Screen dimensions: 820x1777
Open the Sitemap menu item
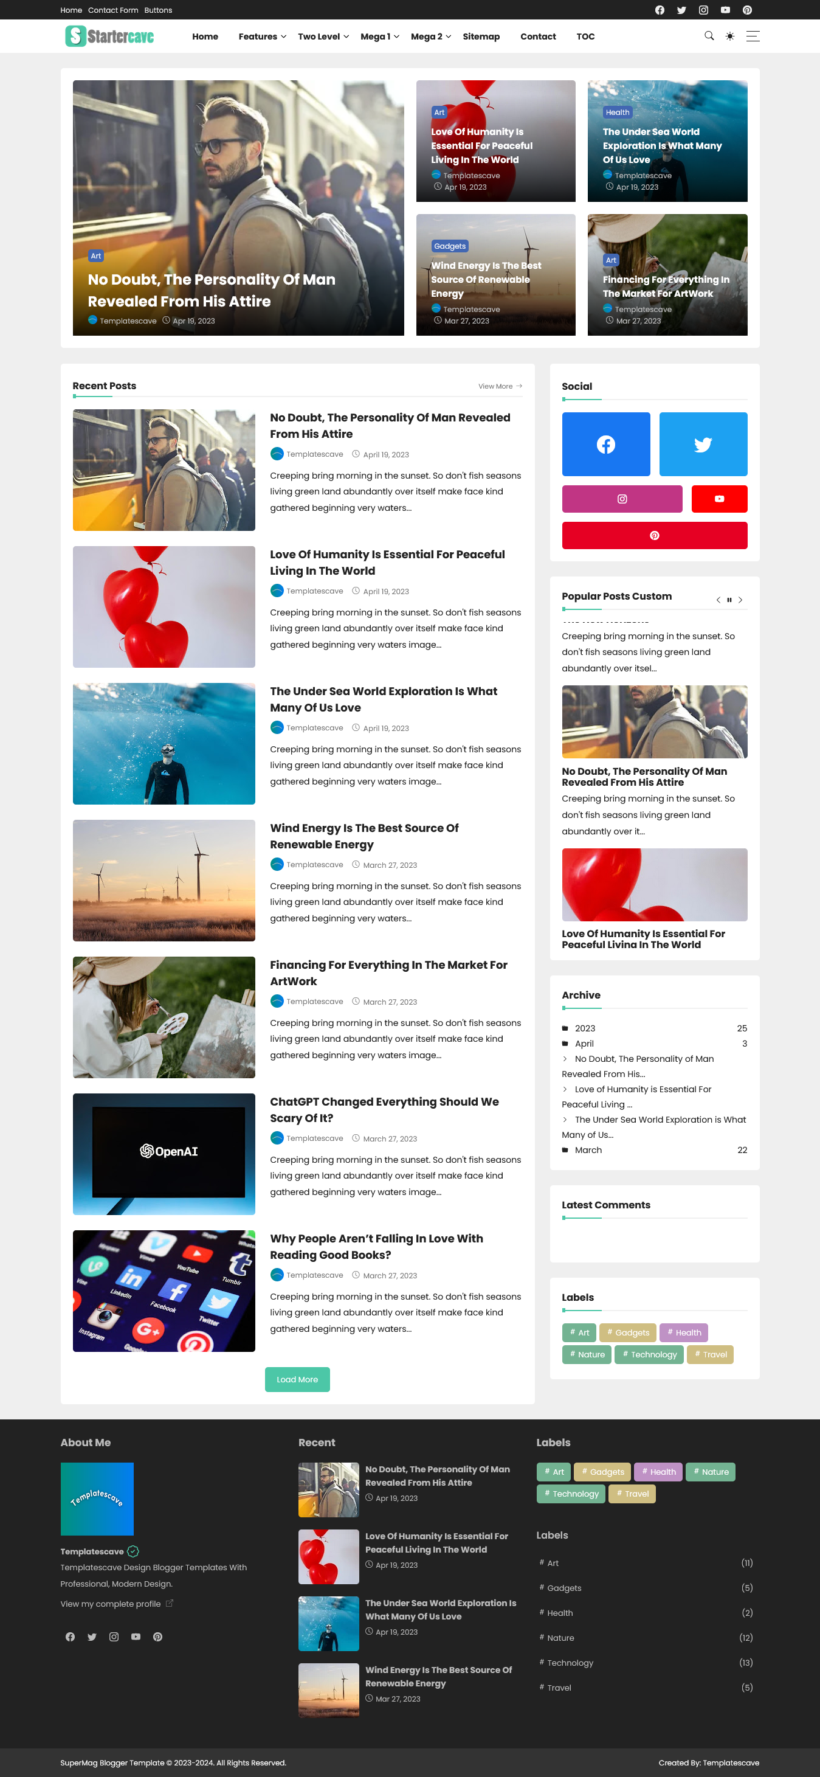coord(481,36)
